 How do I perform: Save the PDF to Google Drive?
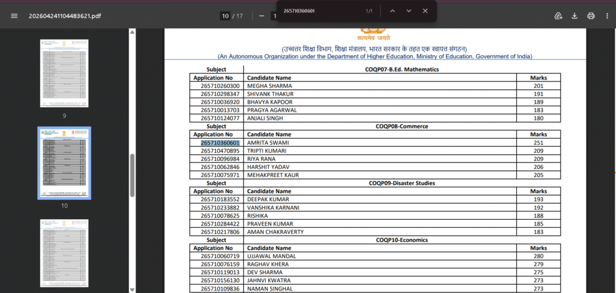click(558, 16)
